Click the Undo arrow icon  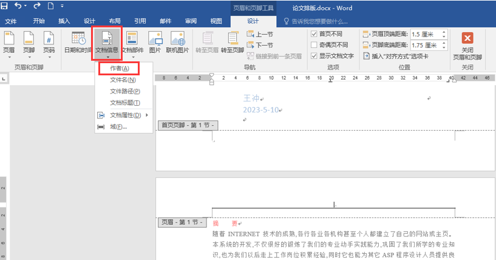coord(19,6)
